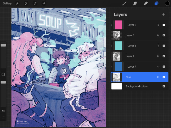Open blend mode O for Layer 7

[158, 67]
